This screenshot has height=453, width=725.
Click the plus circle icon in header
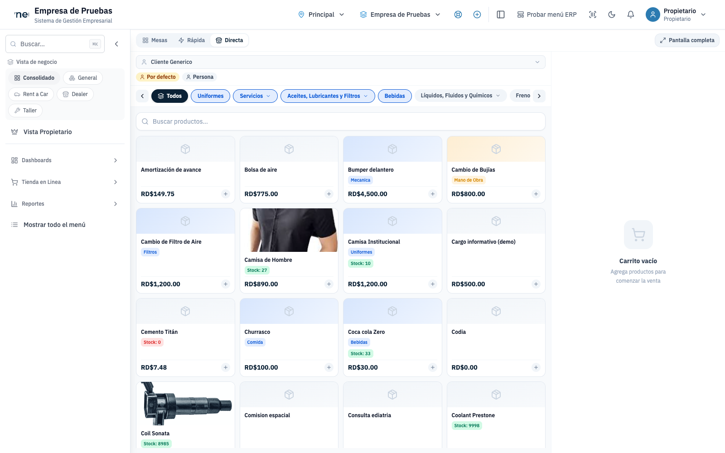[x=477, y=14]
